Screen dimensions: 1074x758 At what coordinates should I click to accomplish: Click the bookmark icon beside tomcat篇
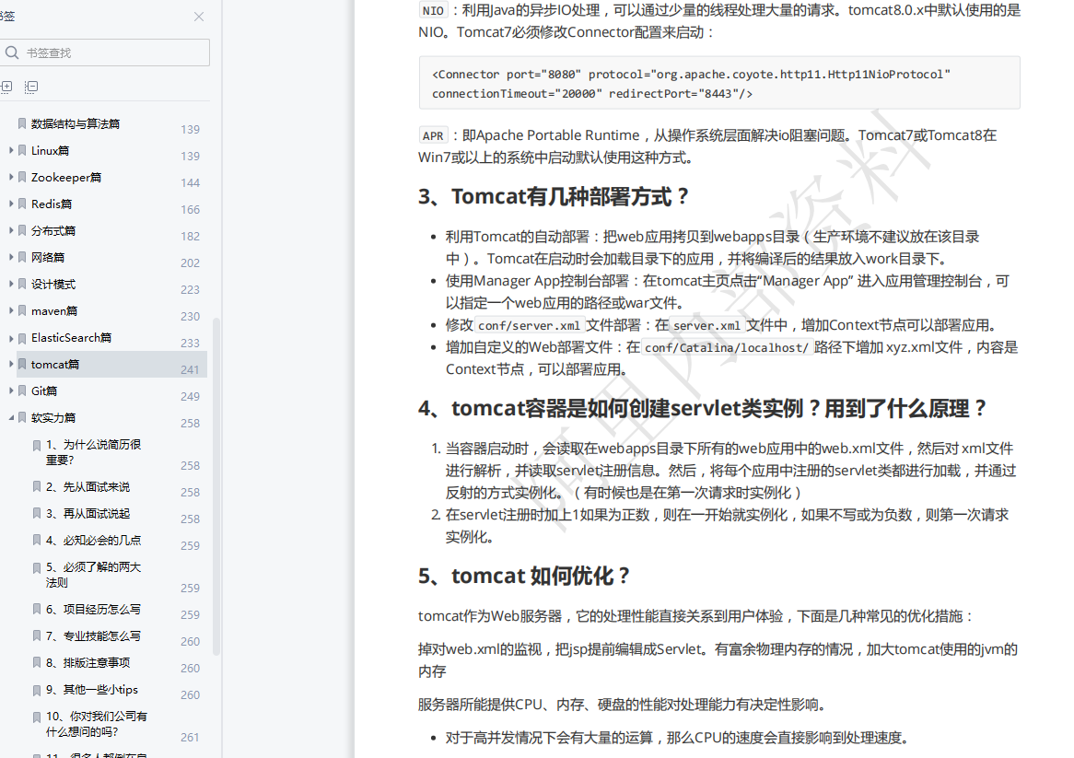(x=22, y=364)
